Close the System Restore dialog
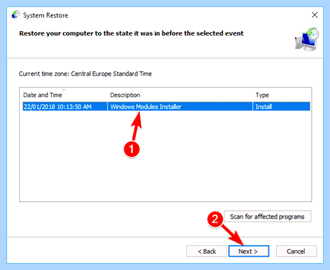The image size is (330, 270). pos(315,15)
